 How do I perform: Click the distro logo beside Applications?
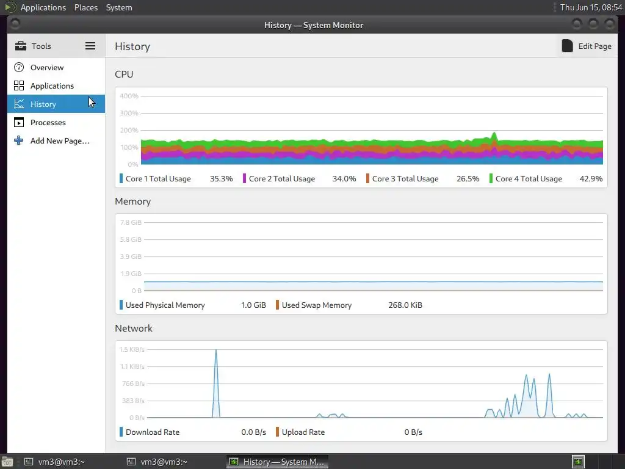(10, 7)
